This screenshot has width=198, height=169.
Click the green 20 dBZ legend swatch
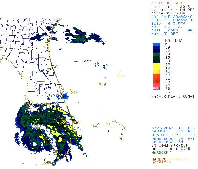click(x=157, y=55)
